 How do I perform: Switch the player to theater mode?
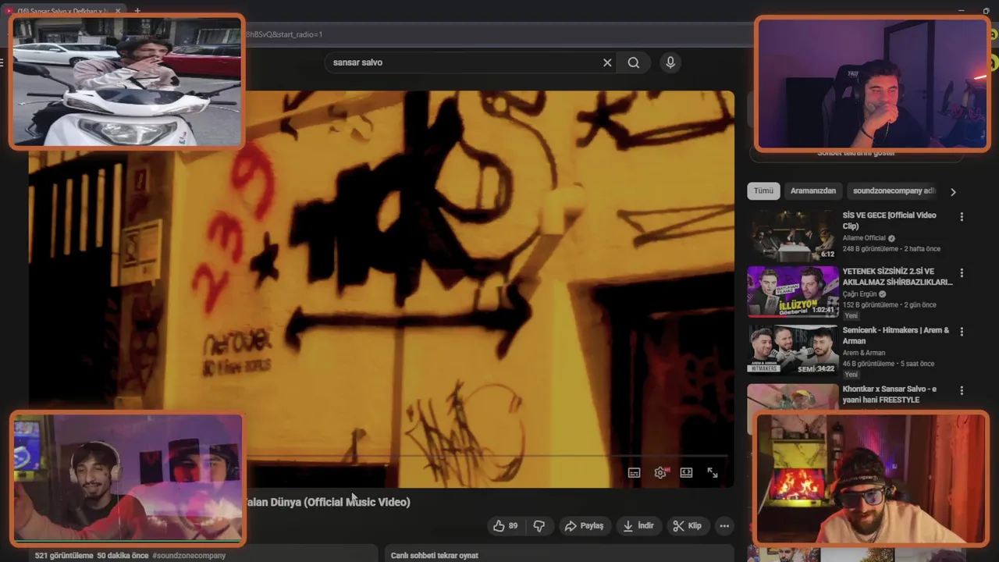[x=686, y=473]
